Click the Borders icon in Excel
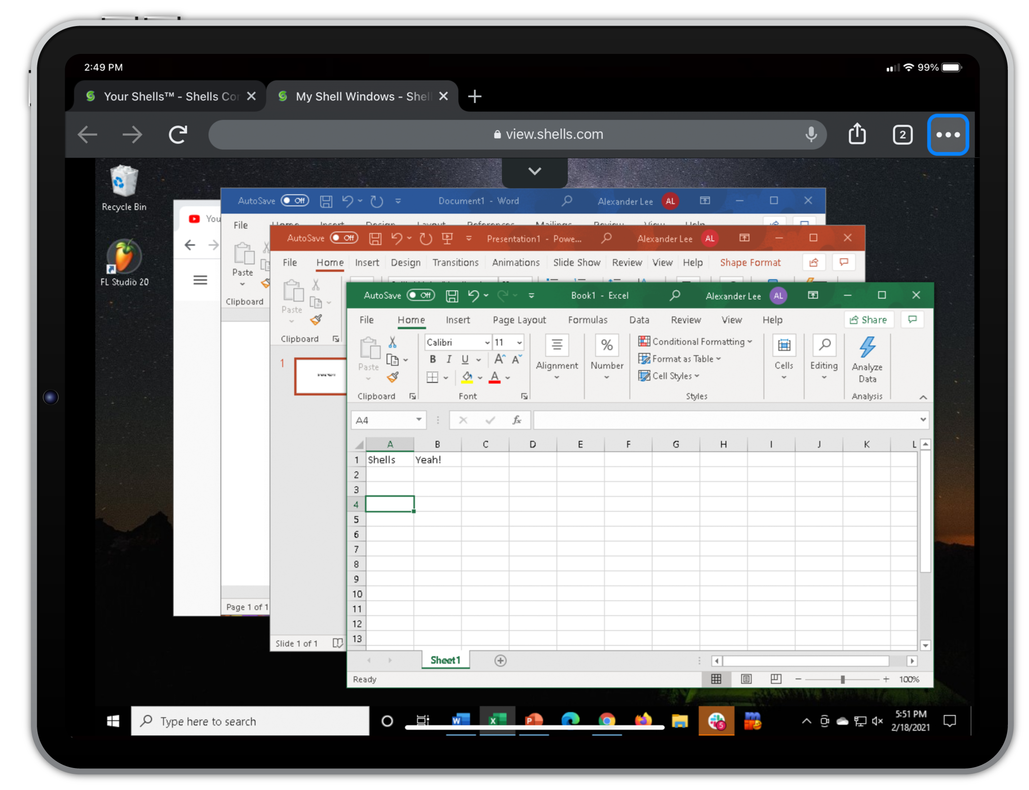 pos(432,377)
